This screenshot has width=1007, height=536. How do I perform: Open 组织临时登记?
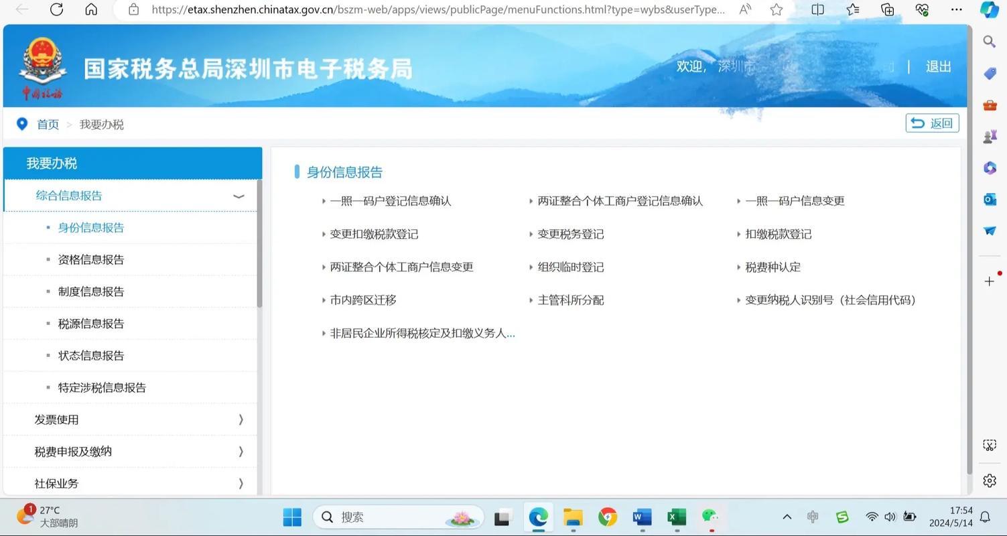tap(571, 267)
